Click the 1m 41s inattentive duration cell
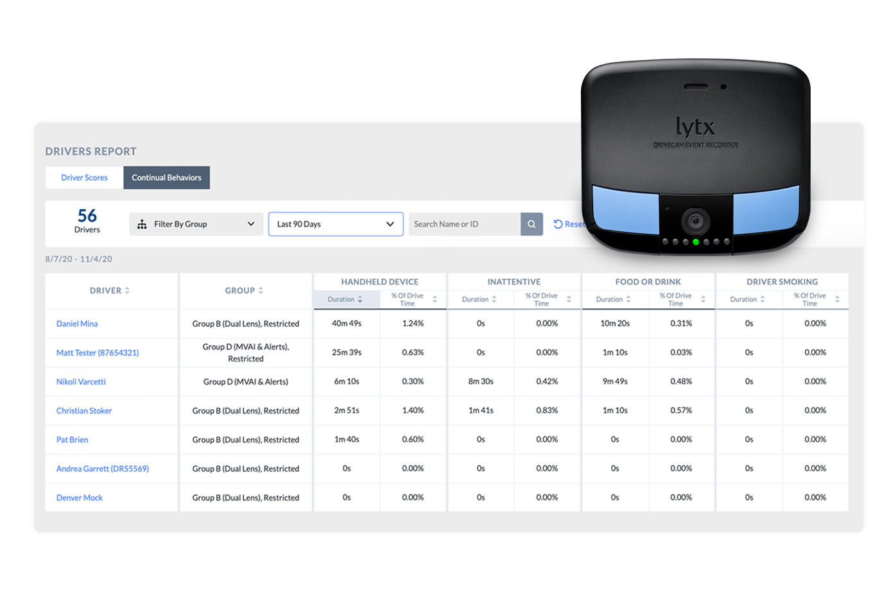Image resolution: width=896 pixels, height=597 pixels. pos(481,410)
